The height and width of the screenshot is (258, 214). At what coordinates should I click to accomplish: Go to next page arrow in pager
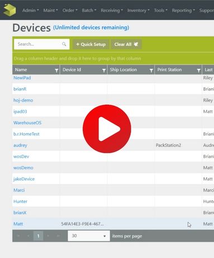pos(48,236)
